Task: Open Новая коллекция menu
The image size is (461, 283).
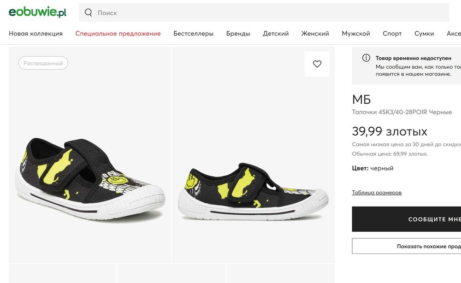Action: coord(35,34)
